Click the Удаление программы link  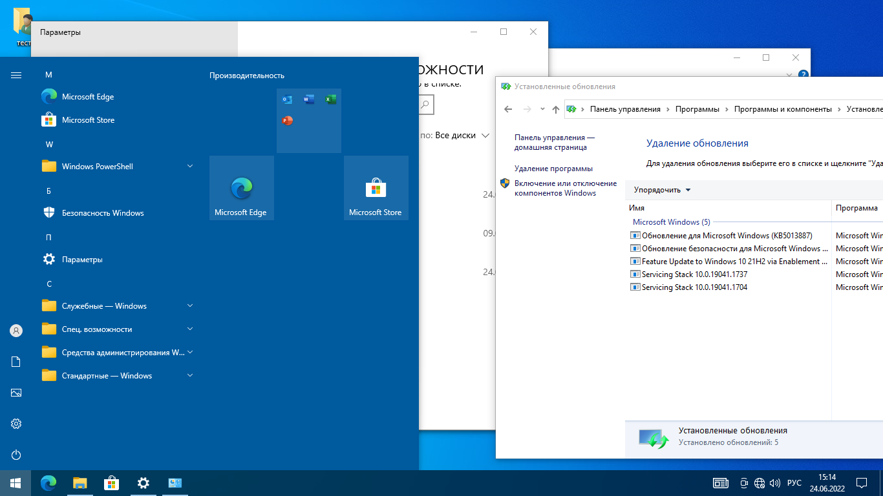point(553,169)
